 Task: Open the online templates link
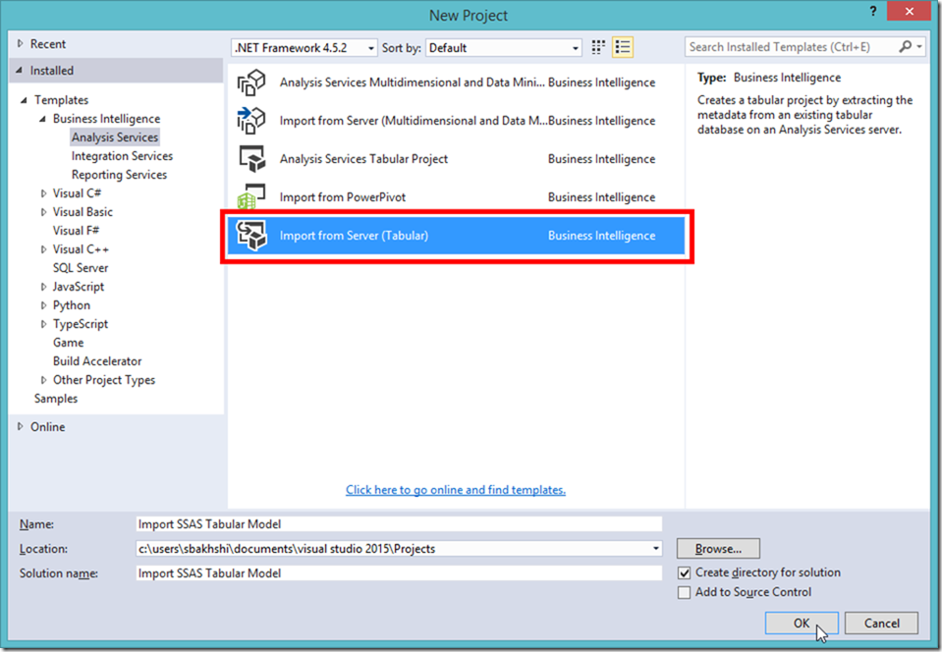click(456, 490)
